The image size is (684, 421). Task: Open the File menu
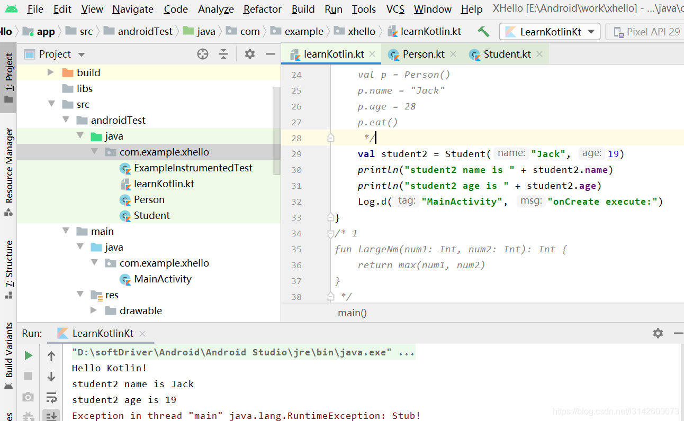coord(35,9)
